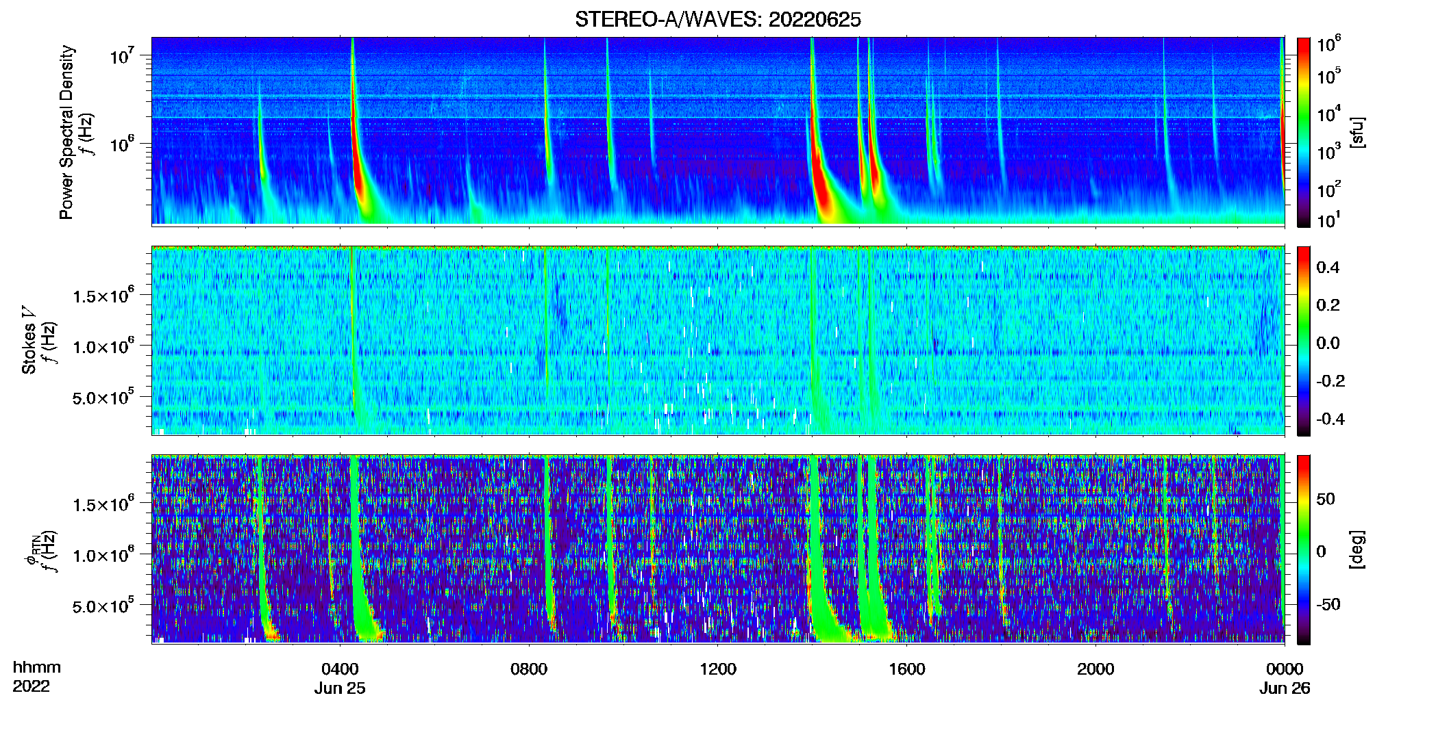Click the sfu power color bar
The height and width of the screenshot is (739, 1436).
[1303, 132]
